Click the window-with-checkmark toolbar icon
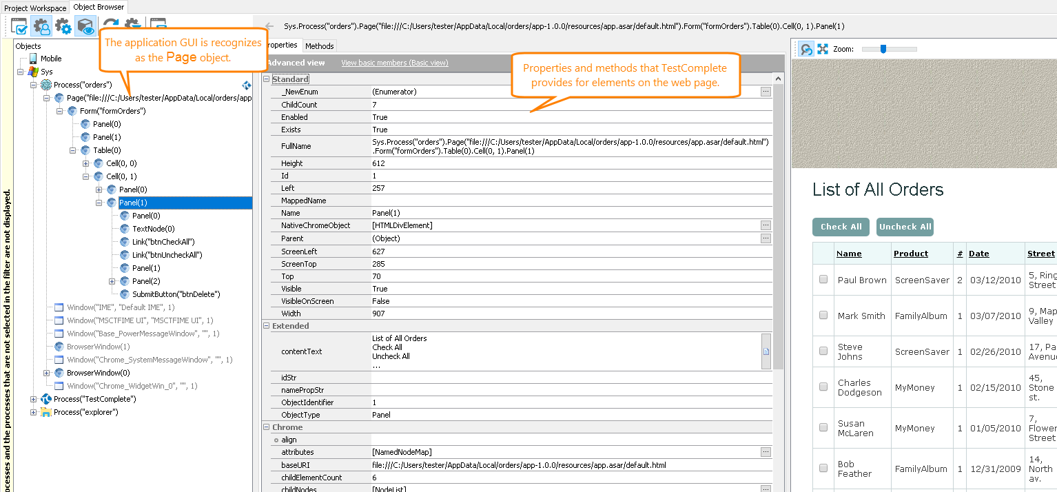The height and width of the screenshot is (492, 1057). click(x=19, y=27)
